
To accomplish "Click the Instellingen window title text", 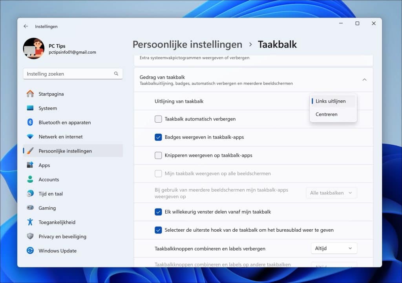I will coord(46,26).
